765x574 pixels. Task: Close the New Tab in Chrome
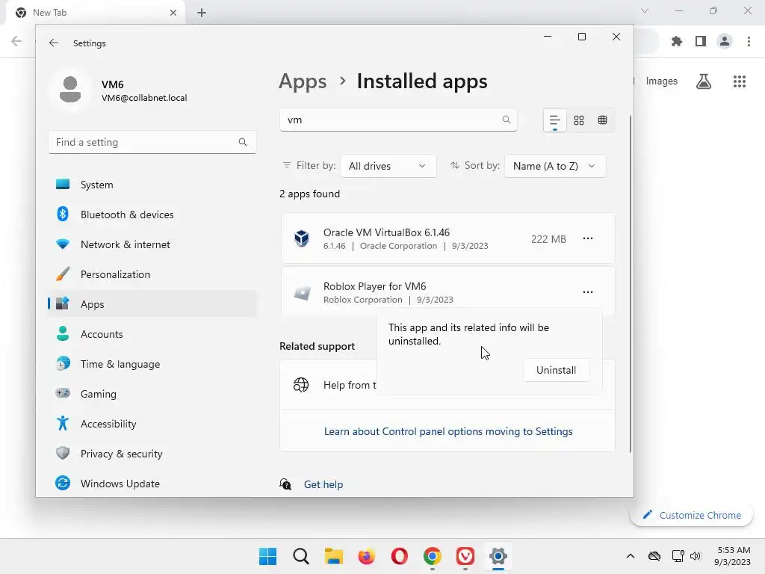[x=173, y=13]
